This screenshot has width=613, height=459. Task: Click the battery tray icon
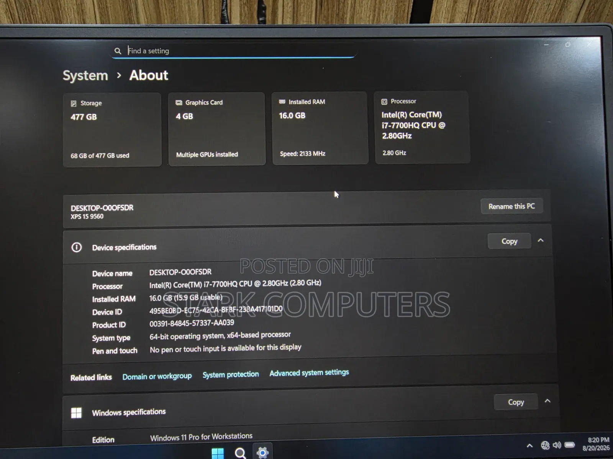(x=570, y=444)
